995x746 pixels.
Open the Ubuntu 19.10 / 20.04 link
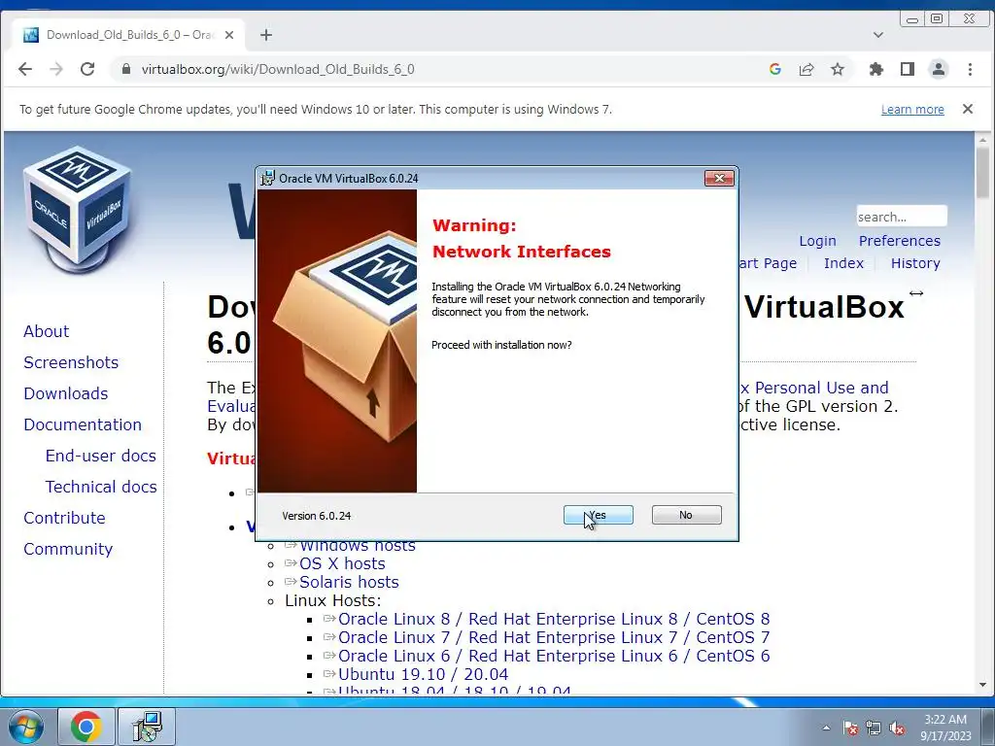[423, 674]
